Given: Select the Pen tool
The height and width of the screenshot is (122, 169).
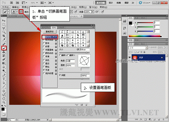Looking at the screenshot, I should 4,75.
